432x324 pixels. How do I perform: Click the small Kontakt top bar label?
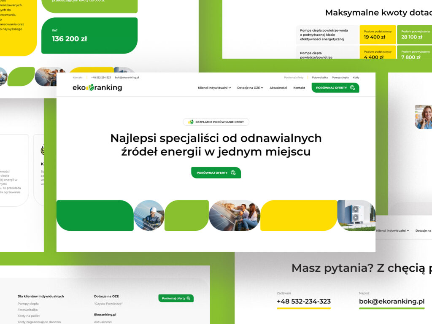coord(78,78)
